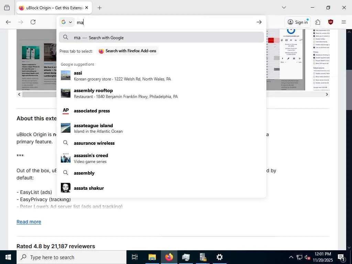Choose the 'assembly' search suggestion
This screenshot has width=352, height=264.
(162, 173)
